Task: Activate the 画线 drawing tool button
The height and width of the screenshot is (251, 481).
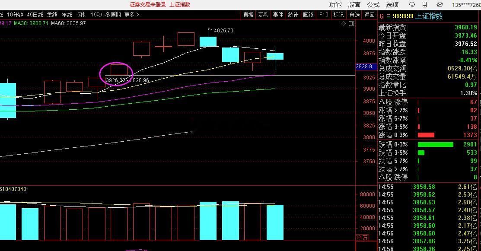Action: tap(308, 15)
